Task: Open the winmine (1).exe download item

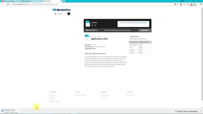Action: coord(10,111)
